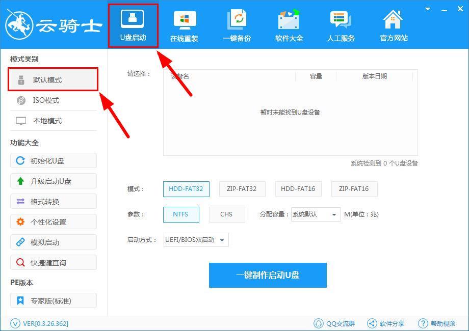Click the 升级启动U盘 button

coord(54,181)
